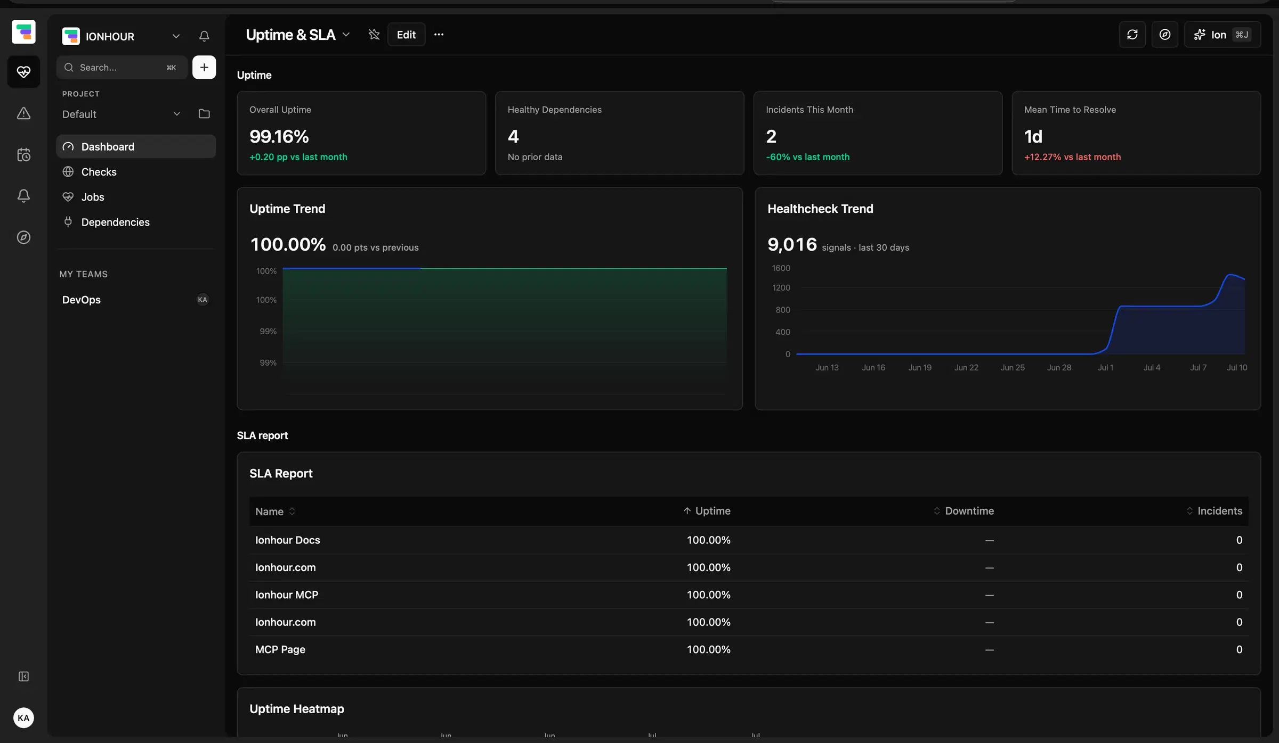
Task: Click the +0.20 pp vs last month text
Action: click(x=298, y=157)
